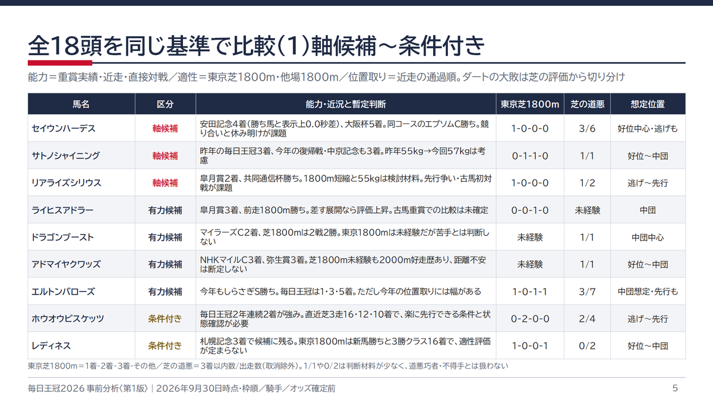
Task: Click the footer 毎日王冠2026 事前分析（第1版）
Action: click(x=87, y=389)
